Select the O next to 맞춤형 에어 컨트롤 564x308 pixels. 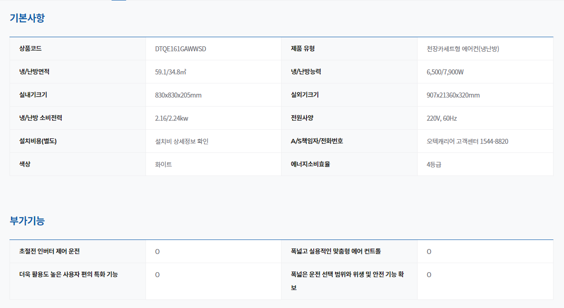429,252
